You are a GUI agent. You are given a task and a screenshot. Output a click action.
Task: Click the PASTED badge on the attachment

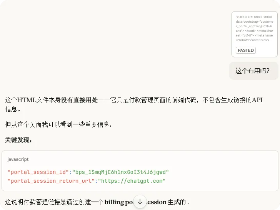coord(246,50)
